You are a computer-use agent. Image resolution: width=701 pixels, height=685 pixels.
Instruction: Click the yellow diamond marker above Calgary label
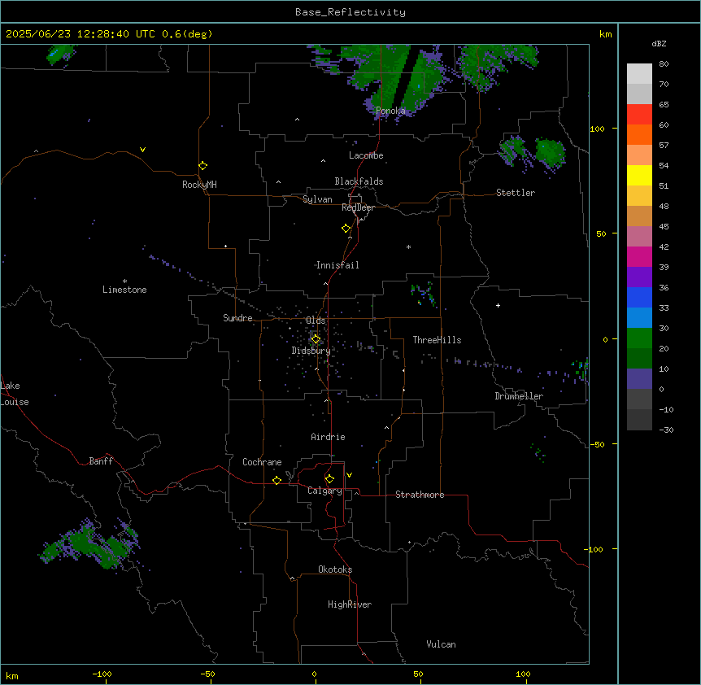coord(329,479)
